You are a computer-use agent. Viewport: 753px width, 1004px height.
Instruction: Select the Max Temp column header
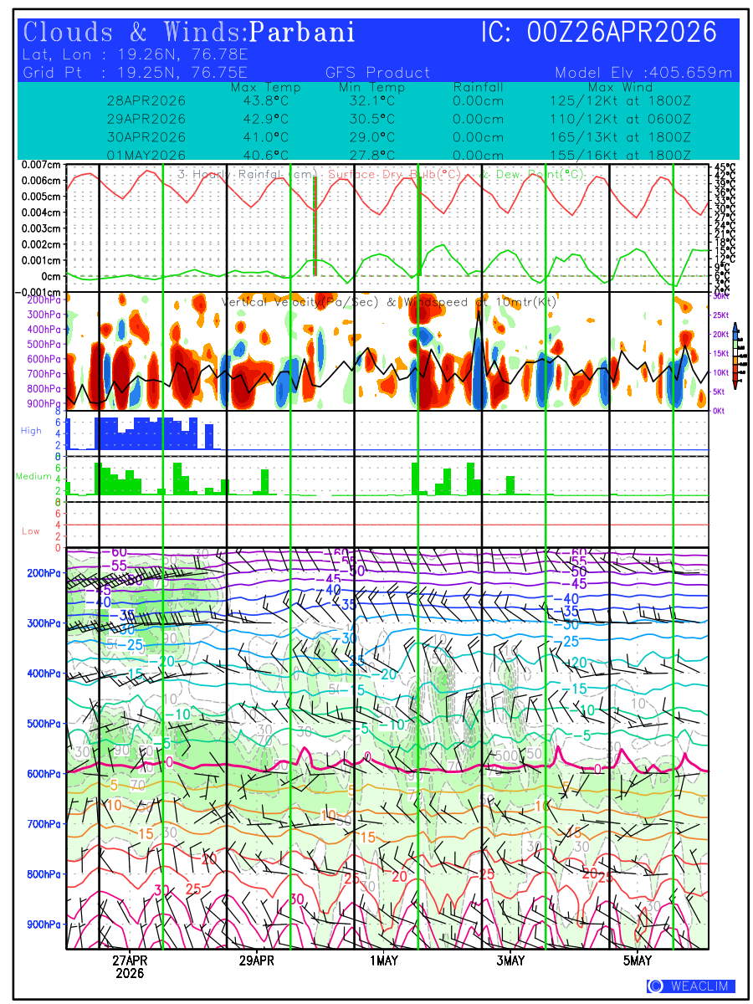pos(265,87)
